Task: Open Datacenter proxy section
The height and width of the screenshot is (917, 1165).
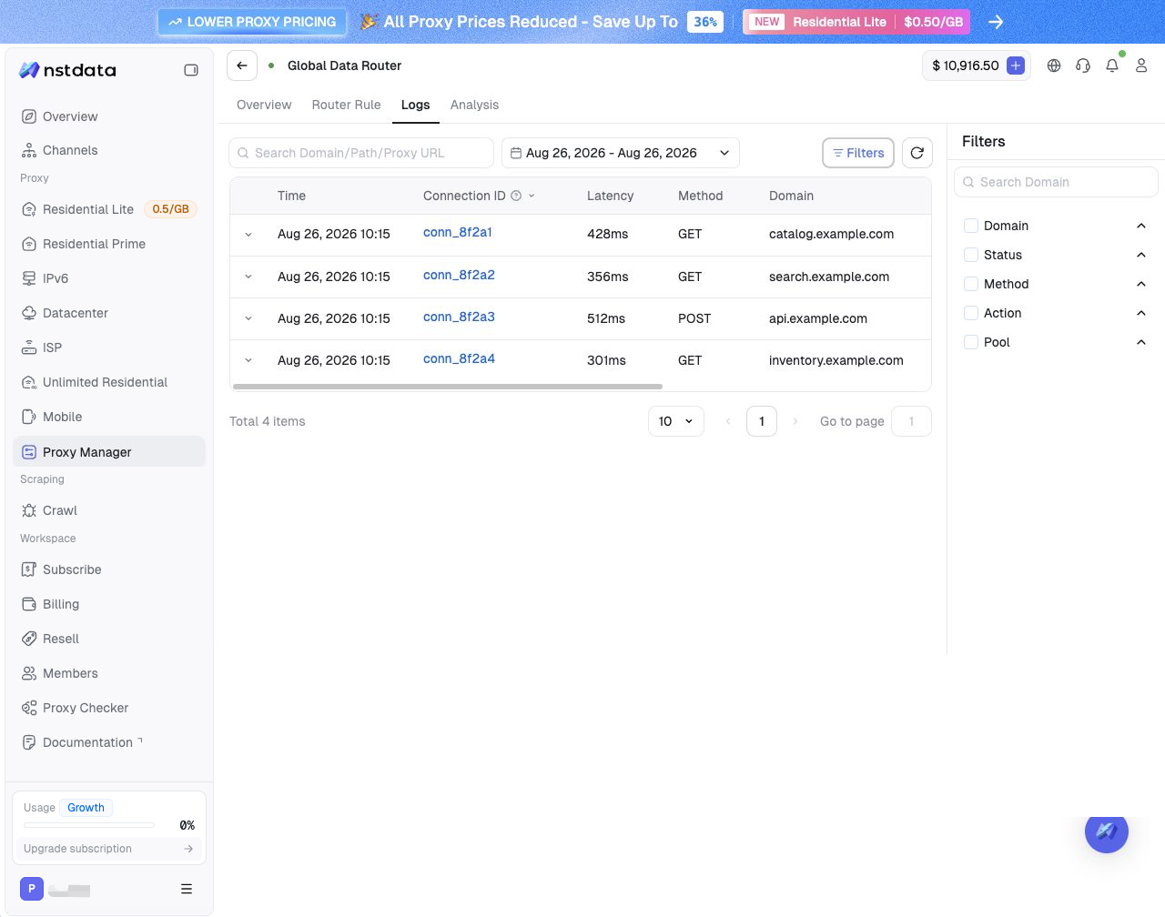Action: 109,313
